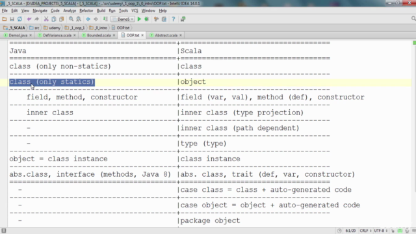
Task: Click the Hector inspector icon in status bar
Action: coord(408,231)
